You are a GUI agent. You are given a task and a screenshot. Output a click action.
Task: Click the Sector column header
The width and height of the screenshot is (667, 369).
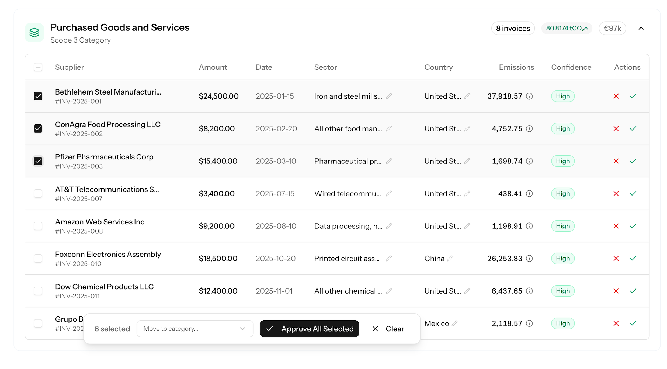point(325,67)
